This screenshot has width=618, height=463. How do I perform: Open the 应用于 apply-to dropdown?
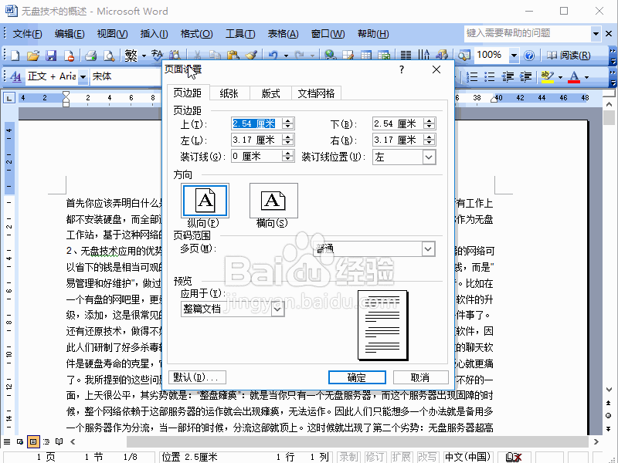(277, 309)
